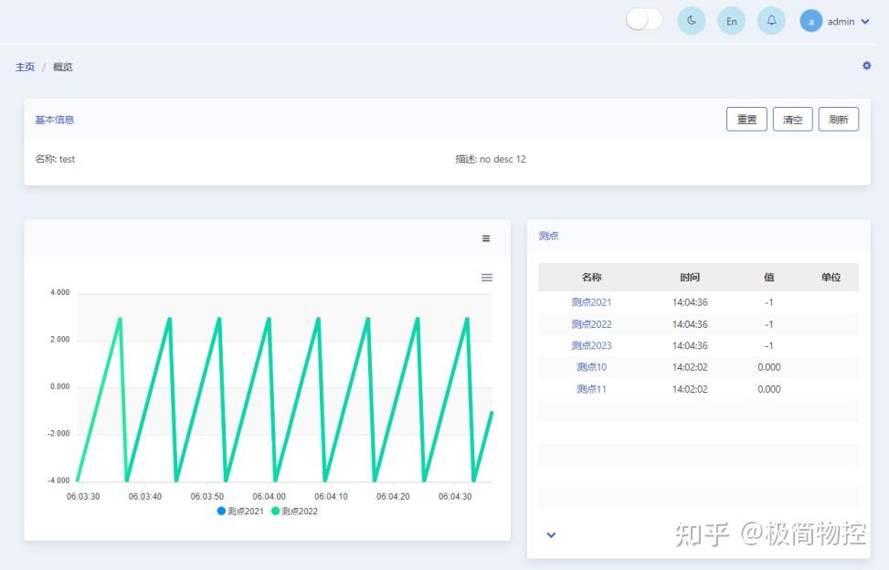
Task: Click time 14:02:02 in 测点11 row
Action: pyautogui.click(x=690, y=389)
